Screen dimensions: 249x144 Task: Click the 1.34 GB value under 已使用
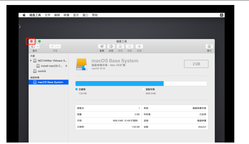tap(83, 93)
